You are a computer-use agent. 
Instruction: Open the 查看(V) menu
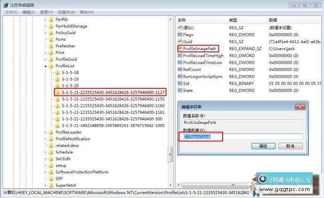[x=46, y=12]
